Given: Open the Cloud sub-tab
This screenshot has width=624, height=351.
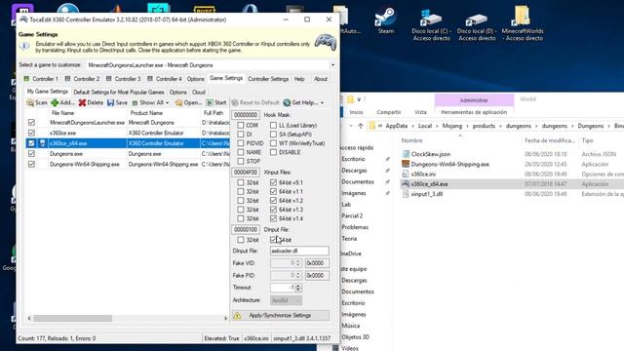Looking at the screenshot, I should 199,92.
